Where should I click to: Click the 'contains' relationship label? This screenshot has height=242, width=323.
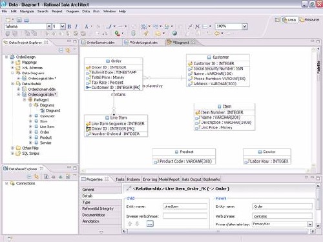point(118,94)
